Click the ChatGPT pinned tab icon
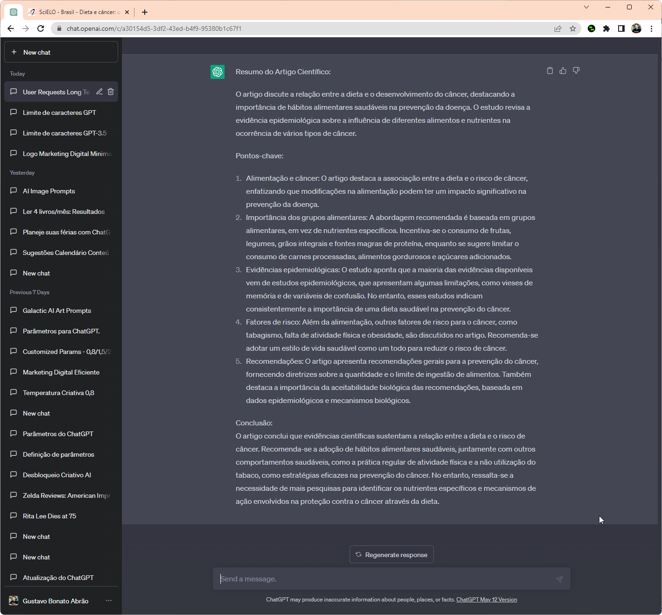This screenshot has width=662, height=615. tap(14, 12)
